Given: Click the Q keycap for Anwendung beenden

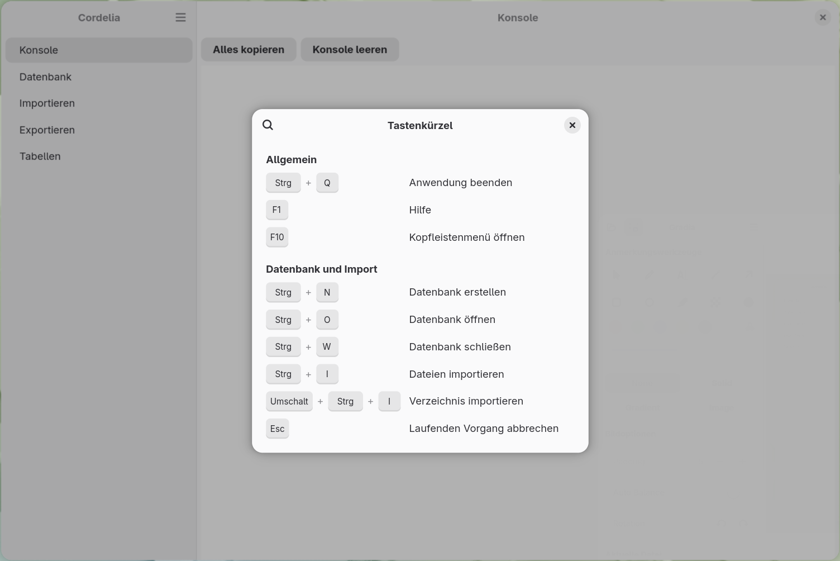Looking at the screenshot, I should click(327, 183).
